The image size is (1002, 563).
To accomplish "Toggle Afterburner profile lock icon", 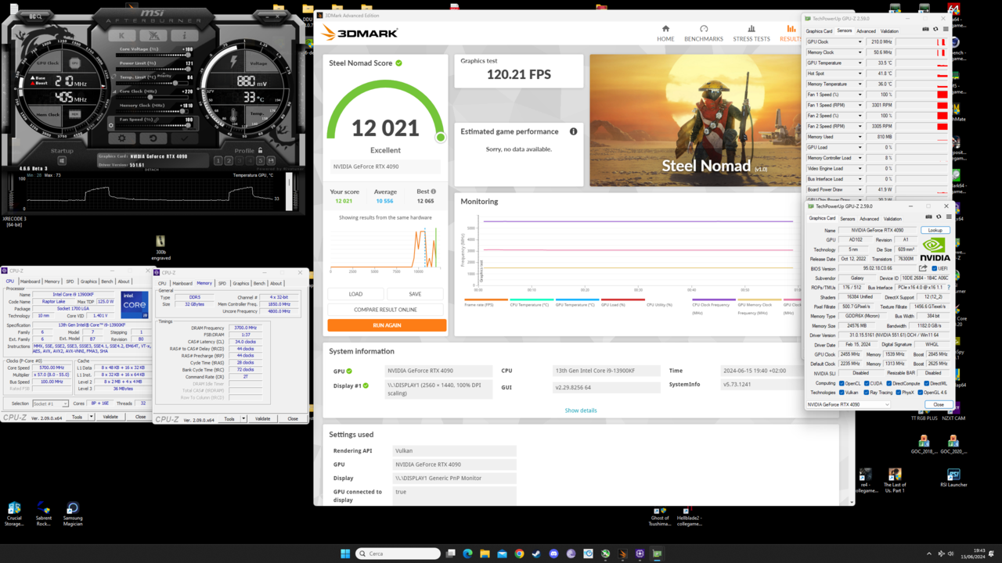I will 260,150.
